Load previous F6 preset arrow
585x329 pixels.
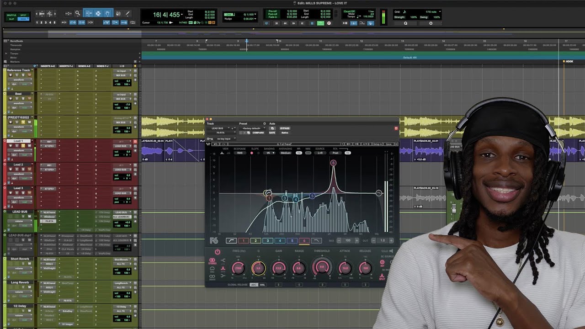point(349,144)
